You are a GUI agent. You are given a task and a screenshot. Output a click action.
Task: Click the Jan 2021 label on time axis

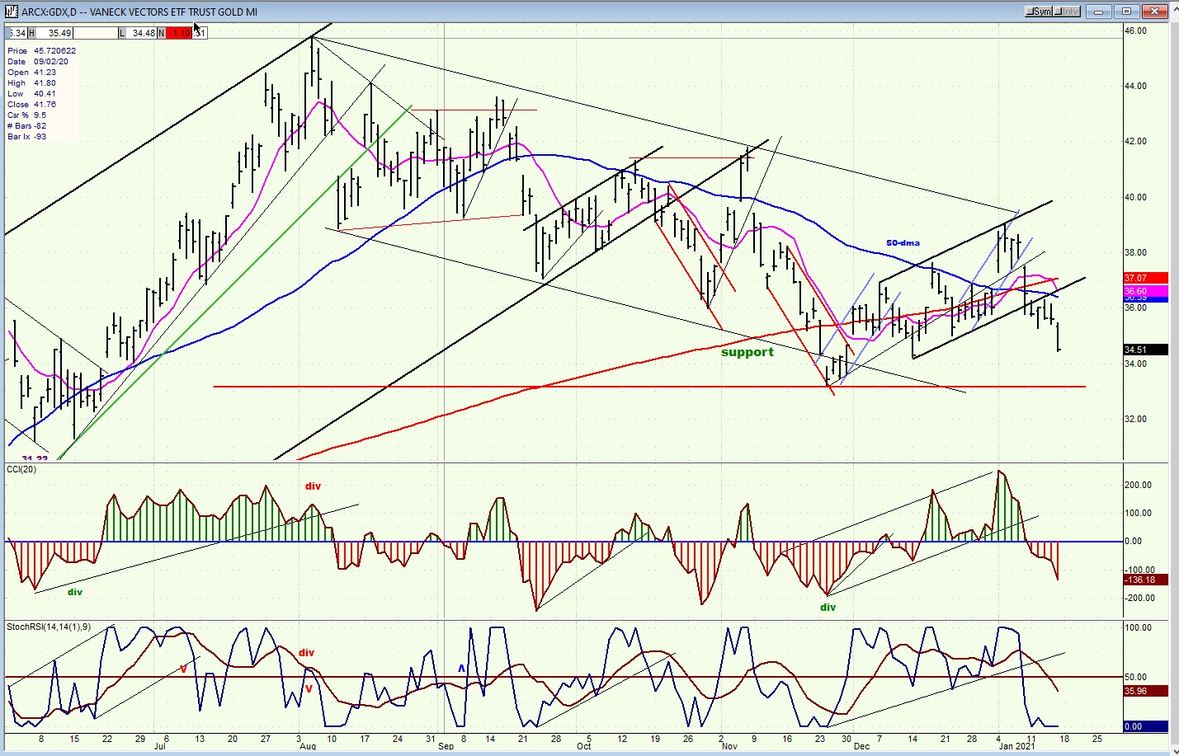click(x=1016, y=746)
